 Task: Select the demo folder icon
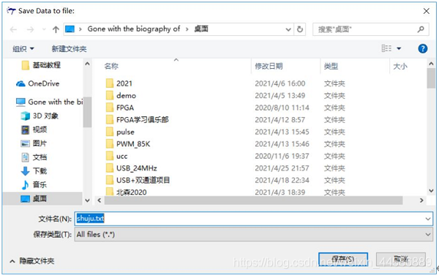[x=110, y=95]
